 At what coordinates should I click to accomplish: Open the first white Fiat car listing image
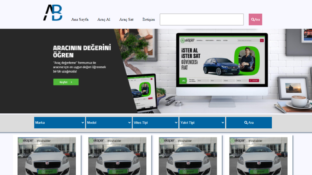click(x=47, y=156)
